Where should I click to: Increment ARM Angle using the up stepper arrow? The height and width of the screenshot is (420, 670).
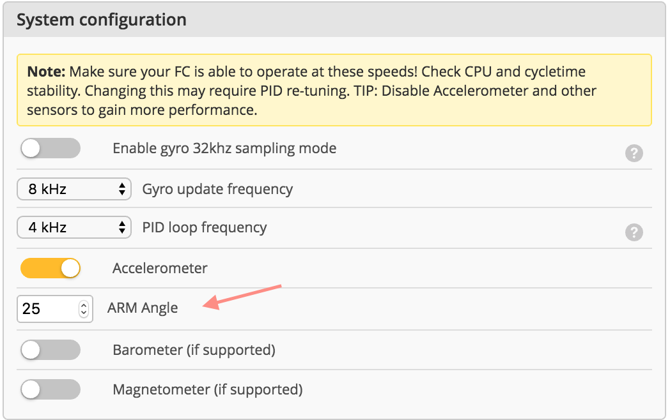click(x=83, y=305)
